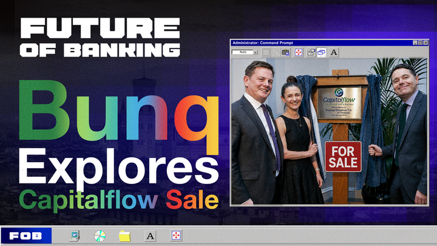Click the FOB start button on taskbar
This screenshot has height=246, width=437.
[x=26, y=236]
